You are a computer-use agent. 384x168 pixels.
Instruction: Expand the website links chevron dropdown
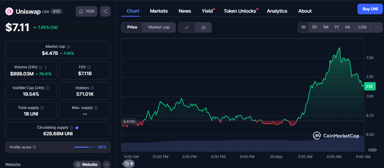107,165
